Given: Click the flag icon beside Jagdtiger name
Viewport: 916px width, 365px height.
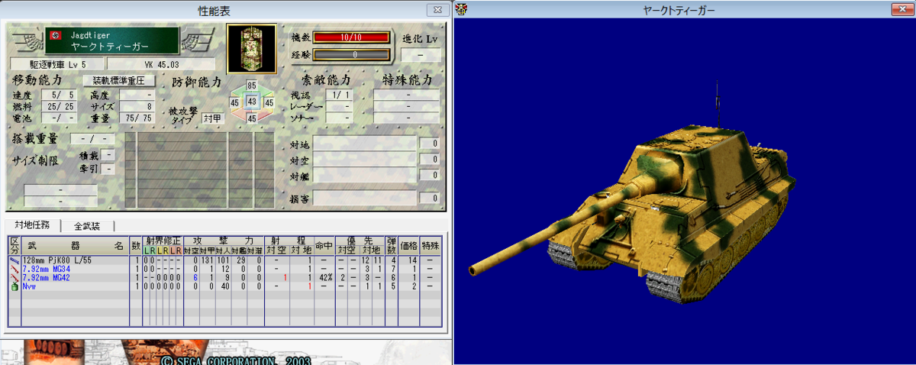Looking at the screenshot, I should pyautogui.click(x=56, y=36).
